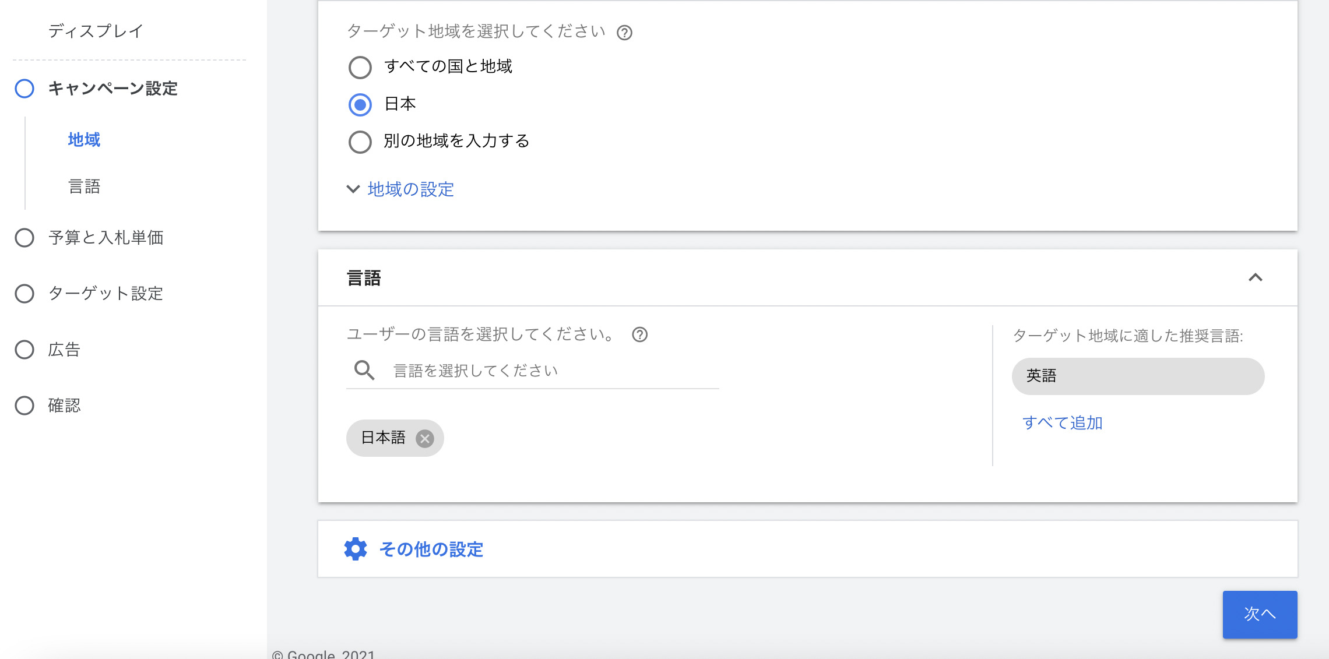Go to 地域 in the sidebar

coord(84,140)
